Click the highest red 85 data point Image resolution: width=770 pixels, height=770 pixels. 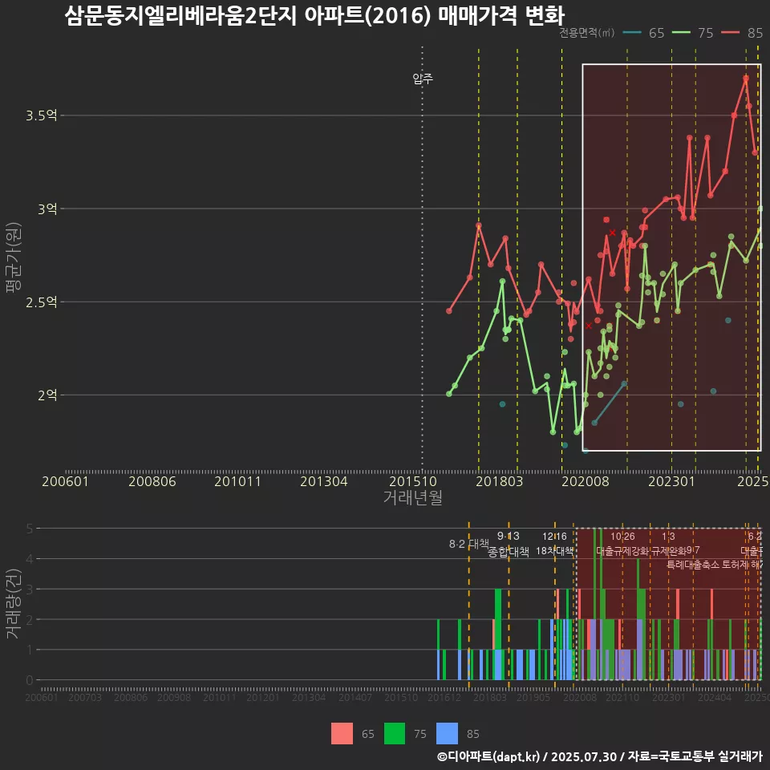(746, 79)
